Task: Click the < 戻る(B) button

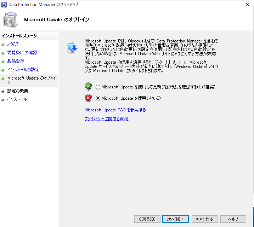Action: tap(147, 219)
